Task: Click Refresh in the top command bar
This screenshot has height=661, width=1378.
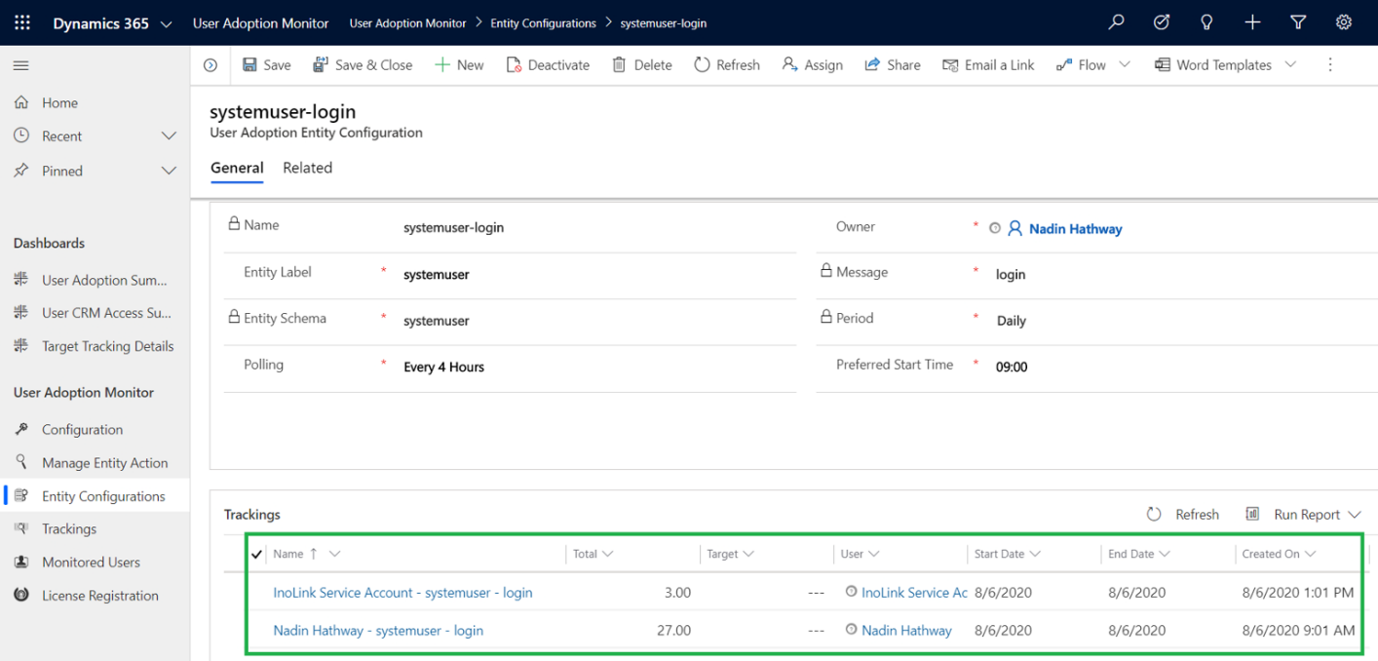Action: coord(727,65)
